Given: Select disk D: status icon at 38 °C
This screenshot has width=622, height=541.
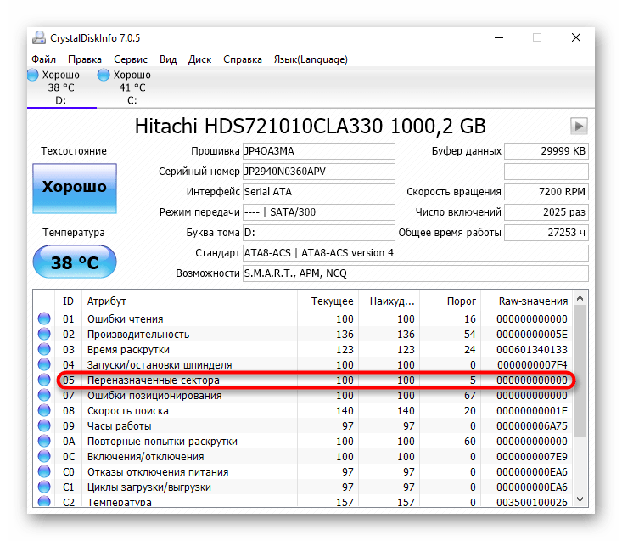Looking at the screenshot, I should [33, 75].
